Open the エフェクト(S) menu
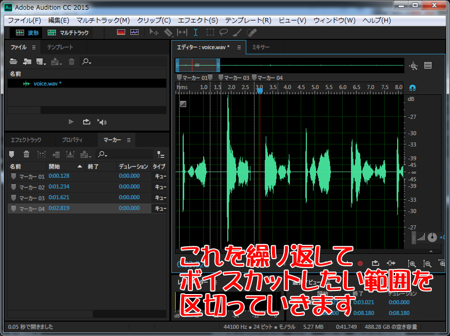This screenshot has height=336, width=450. point(198,20)
